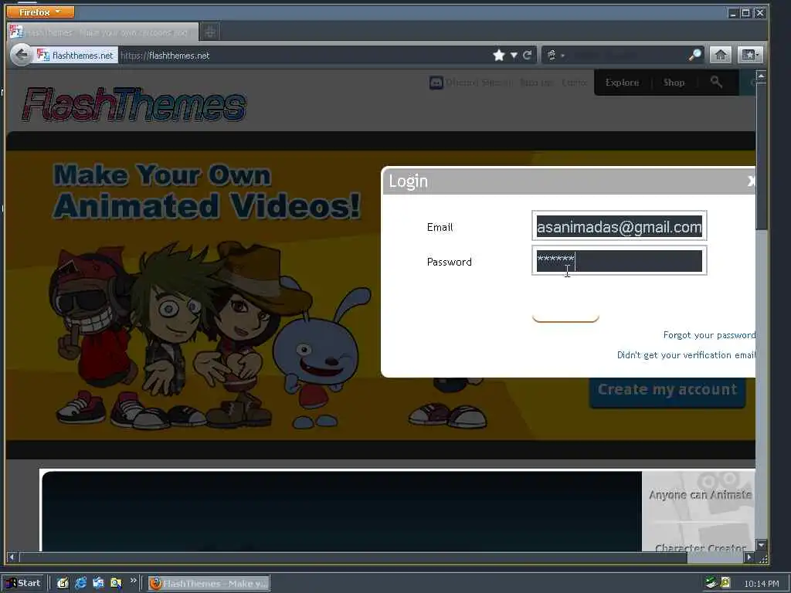The width and height of the screenshot is (791, 593).
Task: Go to the Firefox home page icon
Action: 721,55
